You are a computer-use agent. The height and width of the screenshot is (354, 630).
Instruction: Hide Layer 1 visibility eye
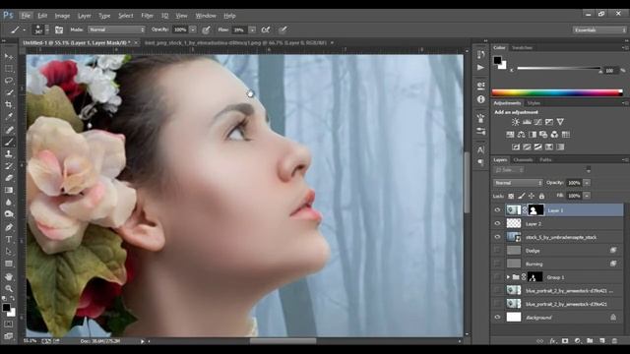point(497,209)
